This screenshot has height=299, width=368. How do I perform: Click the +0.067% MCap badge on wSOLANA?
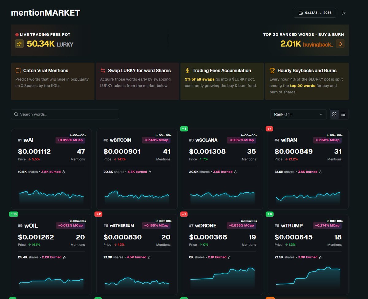tap(241, 140)
